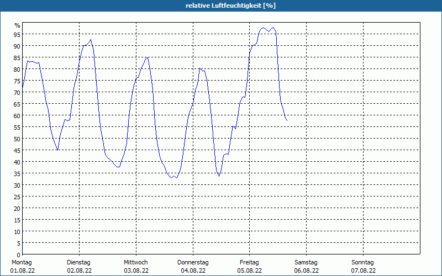The image size is (442, 276).
Task: Click the % unit symbol above the y-axis
Action: [17, 25]
